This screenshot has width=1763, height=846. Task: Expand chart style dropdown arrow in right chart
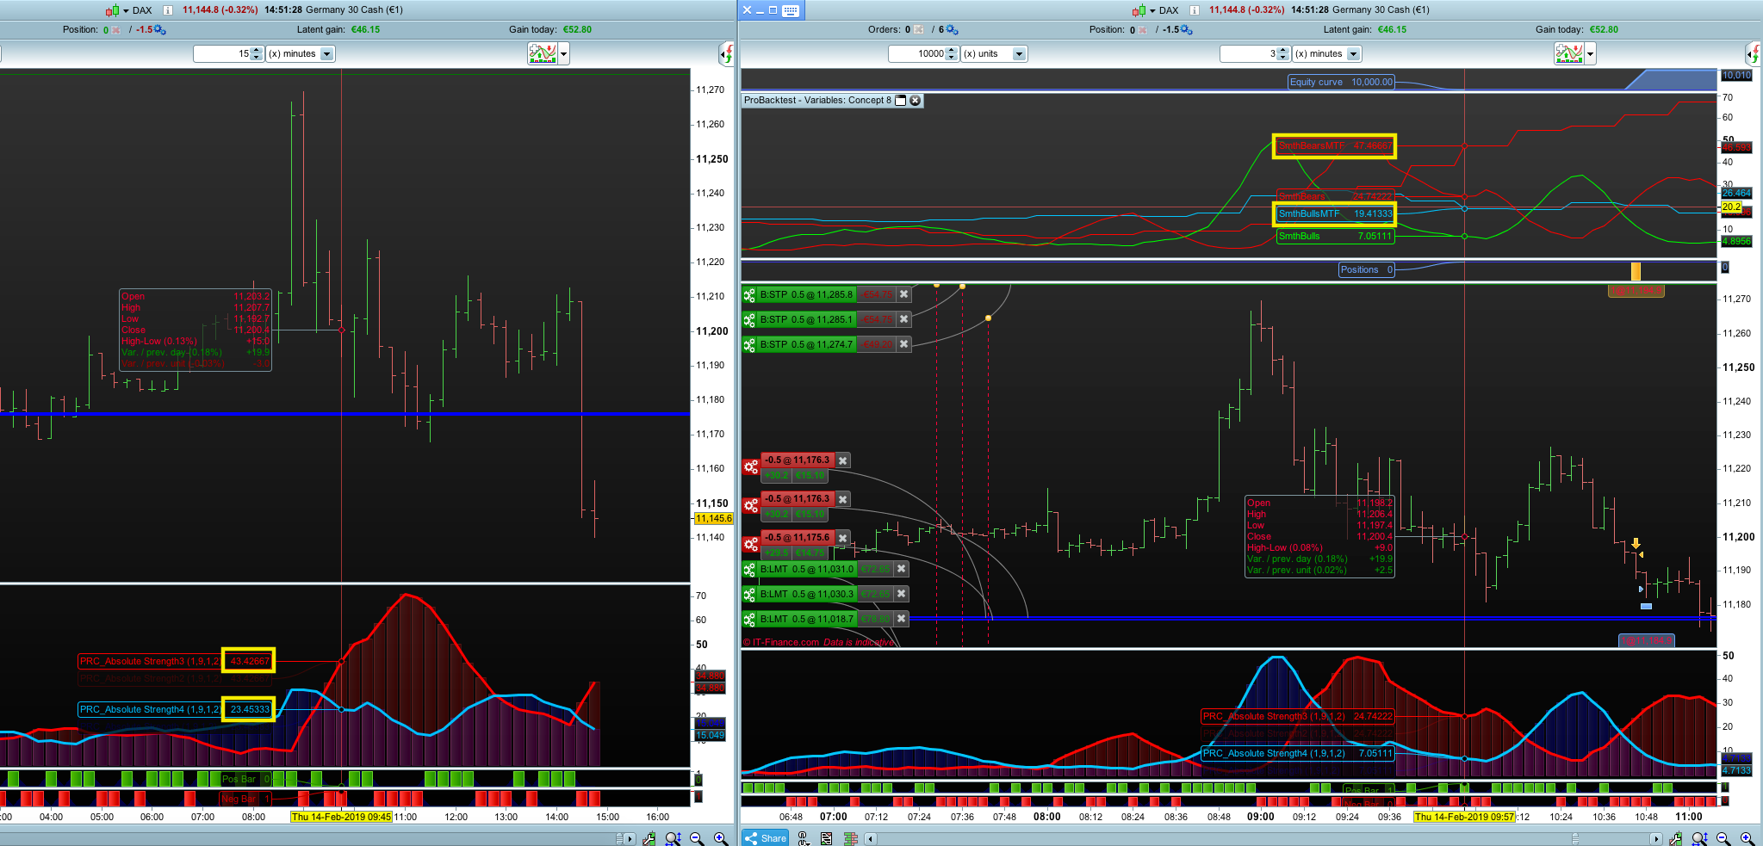tap(1152, 10)
